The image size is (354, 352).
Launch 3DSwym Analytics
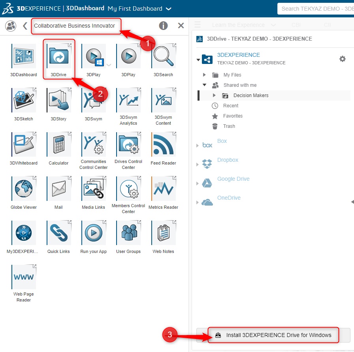[x=128, y=100]
